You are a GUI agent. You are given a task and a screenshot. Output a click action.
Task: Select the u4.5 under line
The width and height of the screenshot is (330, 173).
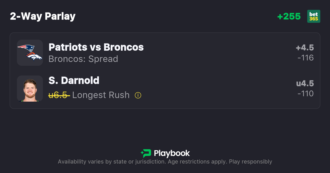click(x=305, y=83)
